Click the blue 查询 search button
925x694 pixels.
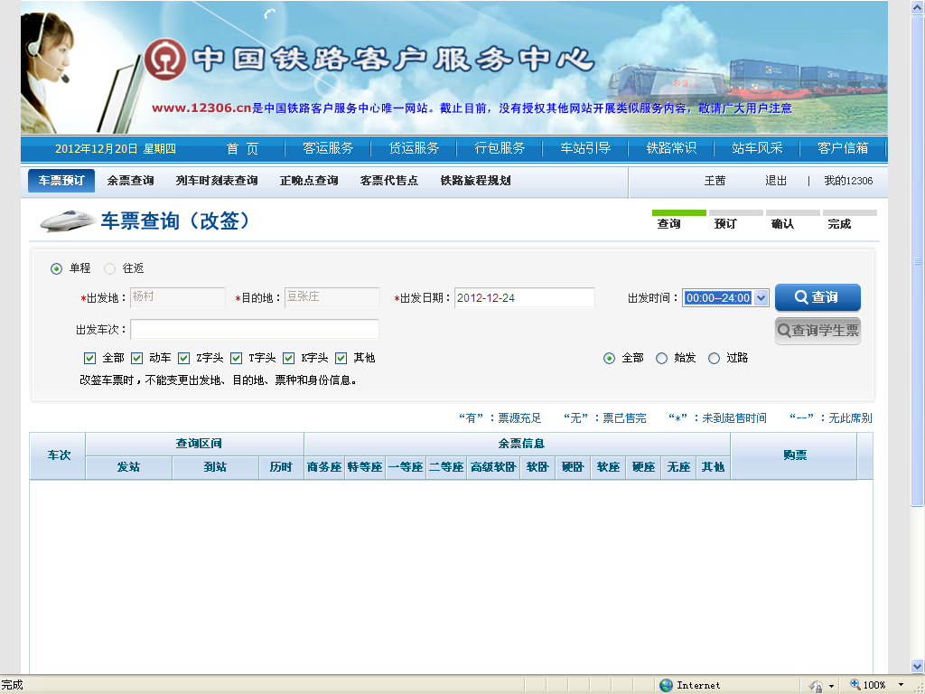(x=818, y=297)
